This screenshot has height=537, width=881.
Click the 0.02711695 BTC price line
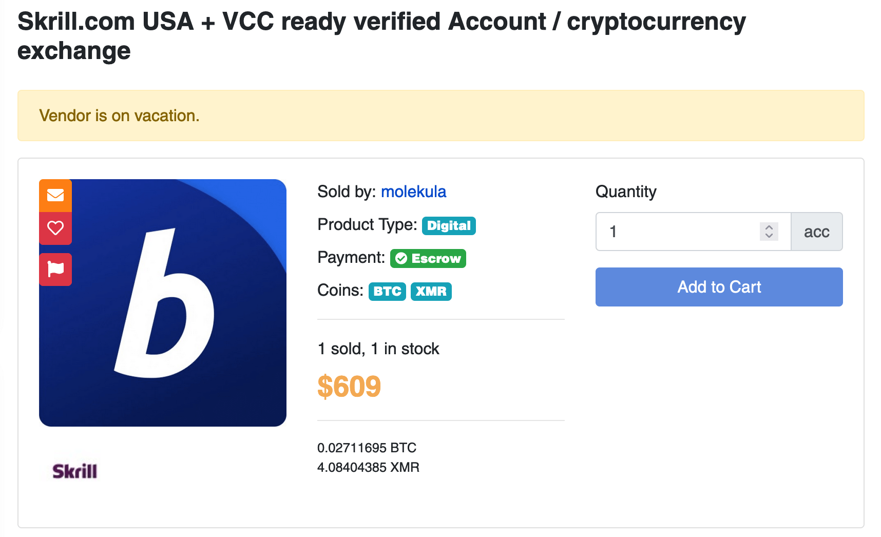[x=367, y=448]
